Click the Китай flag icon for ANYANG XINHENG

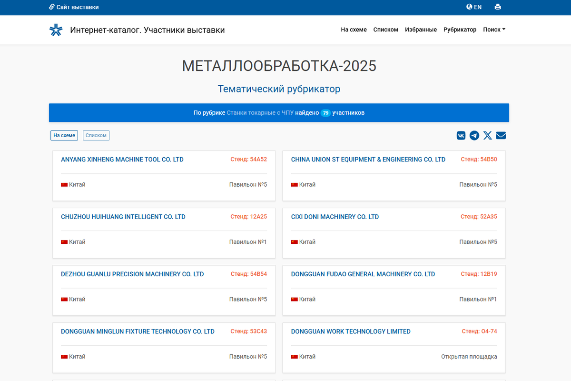click(x=64, y=184)
